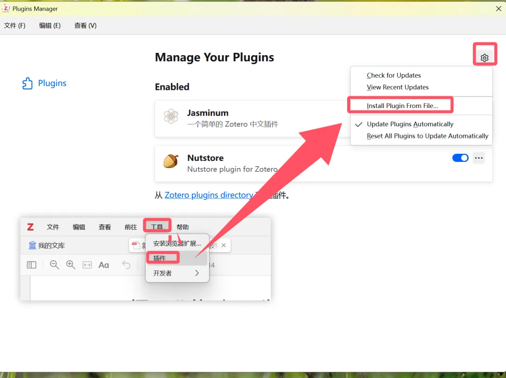The height and width of the screenshot is (378, 506).
Task: Click 我的文库 library tab
Action: (47, 246)
